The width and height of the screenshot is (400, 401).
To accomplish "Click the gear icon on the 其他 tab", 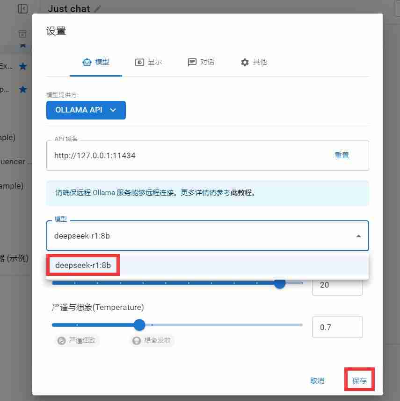I will click(x=244, y=62).
